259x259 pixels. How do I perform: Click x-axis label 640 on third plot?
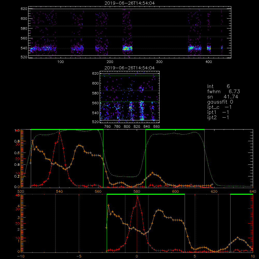(253, 191)
